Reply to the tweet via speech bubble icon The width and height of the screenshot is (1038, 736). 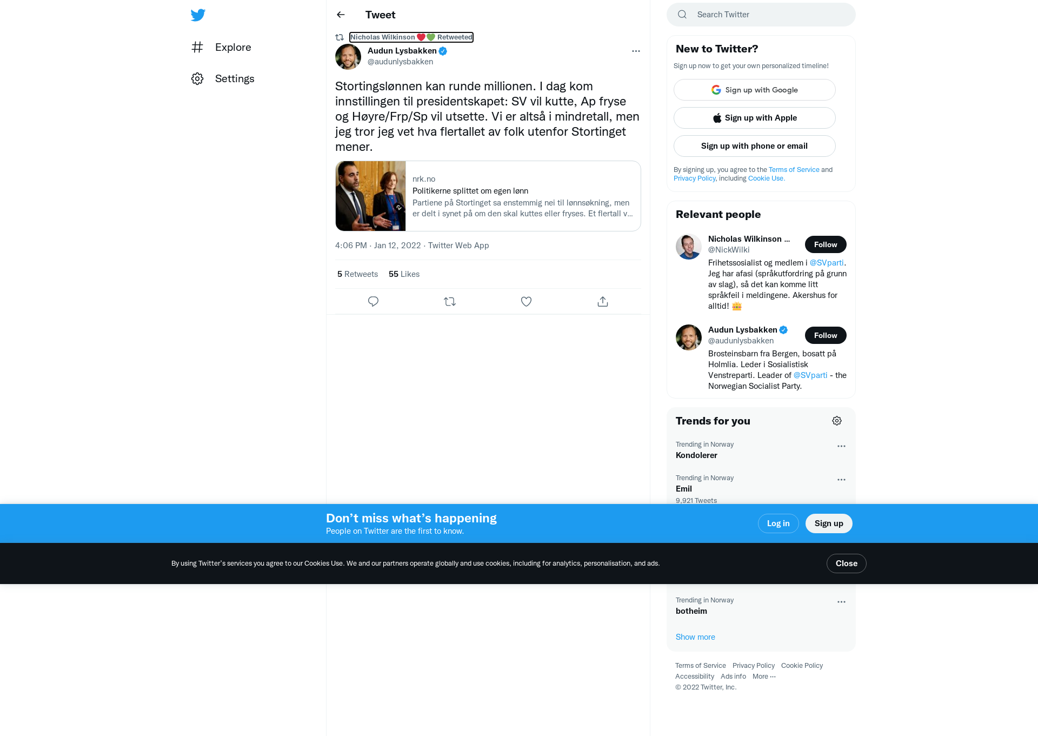(x=373, y=302)
